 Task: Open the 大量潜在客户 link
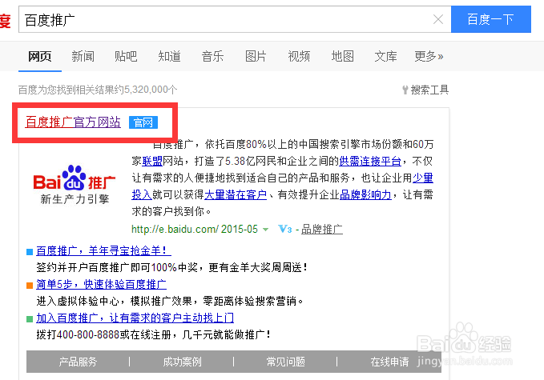click(236, 194)
